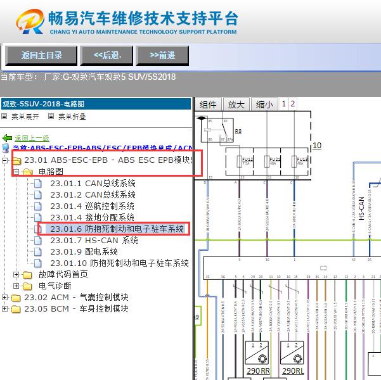
Task: Go forward with the >>前进 button
Action: click(x=162, y=55)
